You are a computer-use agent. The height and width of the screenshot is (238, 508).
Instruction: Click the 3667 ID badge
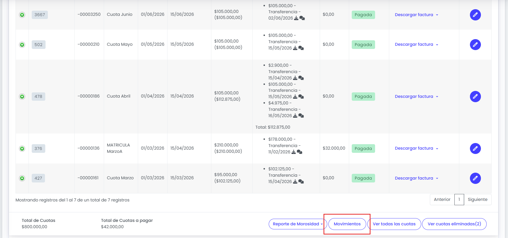pos(40,15)
